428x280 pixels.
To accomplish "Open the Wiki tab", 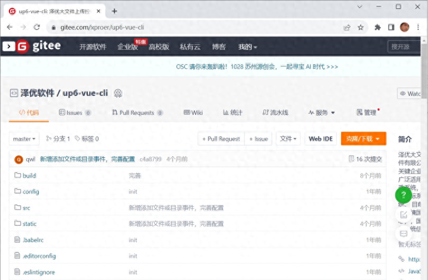I will pyautogui.click(x=193, y=113).
